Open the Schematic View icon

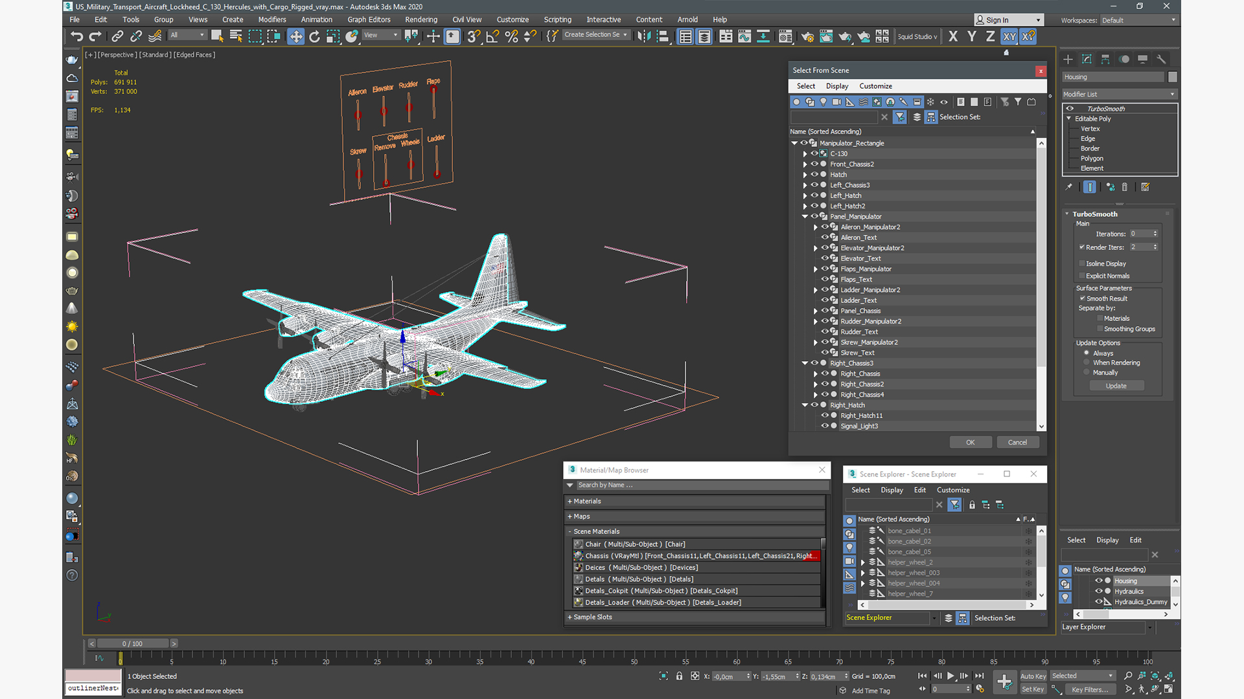[x=763, y=36]
